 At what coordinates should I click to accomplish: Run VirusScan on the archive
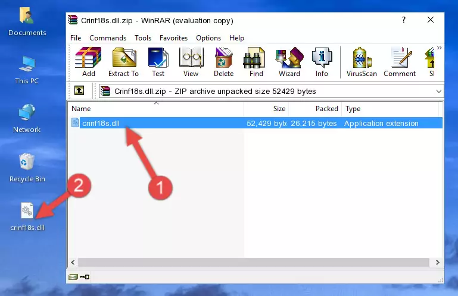pos(362,62)
